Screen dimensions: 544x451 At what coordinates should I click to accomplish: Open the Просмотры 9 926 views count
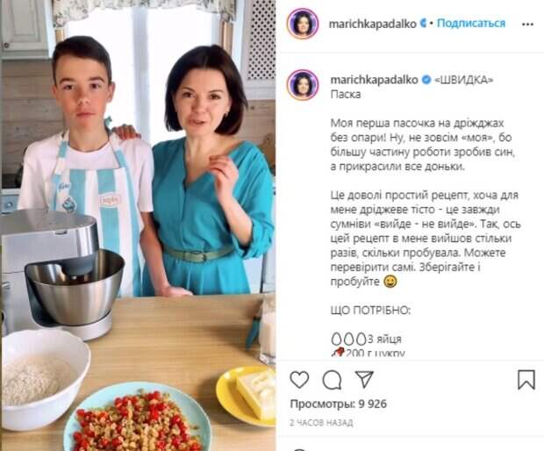(x=339, y=404)
